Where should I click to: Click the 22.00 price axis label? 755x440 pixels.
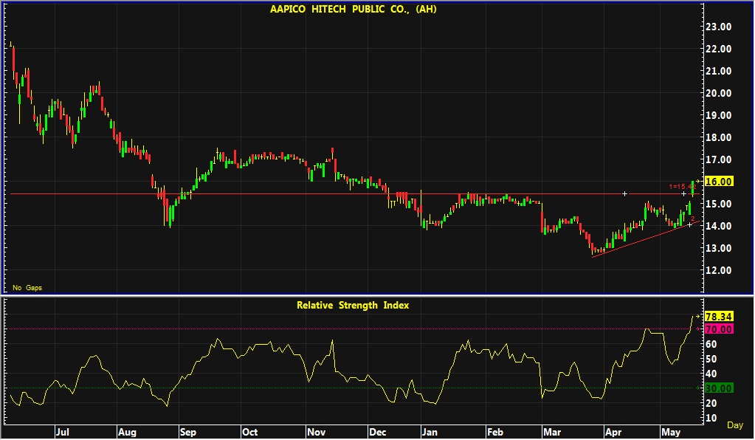click(x=718, y=49)
